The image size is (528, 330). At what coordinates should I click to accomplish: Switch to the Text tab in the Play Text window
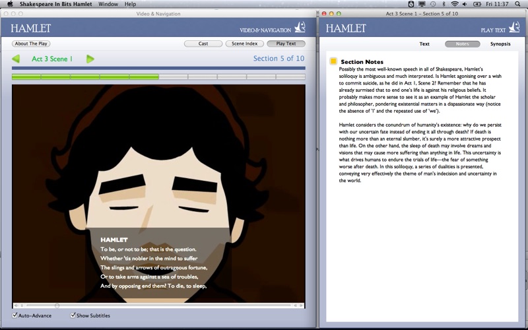pyautogui.click(x=424, y=44)
